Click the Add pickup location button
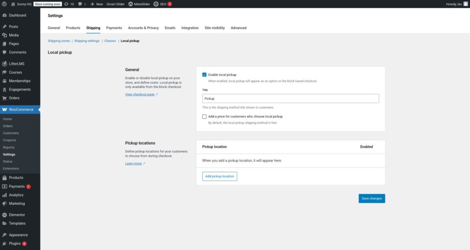Viewport: 470px width, 250px height. tap(220, 176)
